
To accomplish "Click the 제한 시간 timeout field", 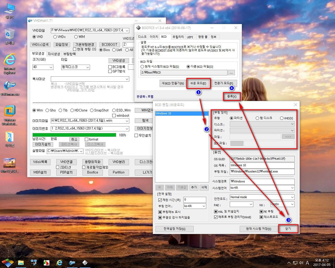I will (x=195, y=200).
